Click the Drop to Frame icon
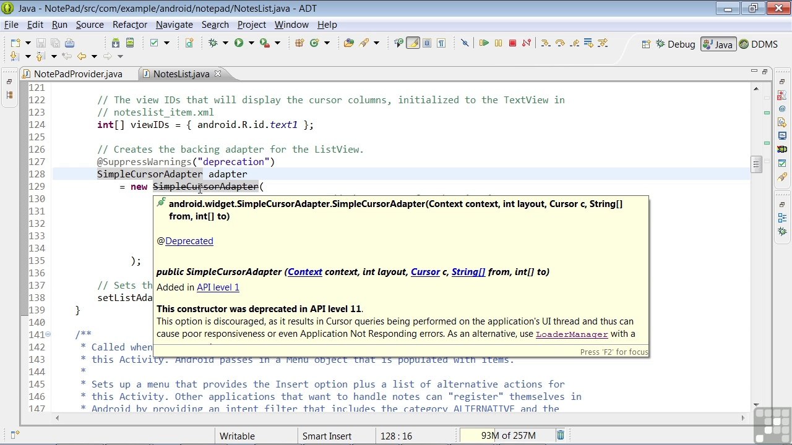The width and height of the screenshot is (792, 445). pyautogui.click(x=588, y=43)
